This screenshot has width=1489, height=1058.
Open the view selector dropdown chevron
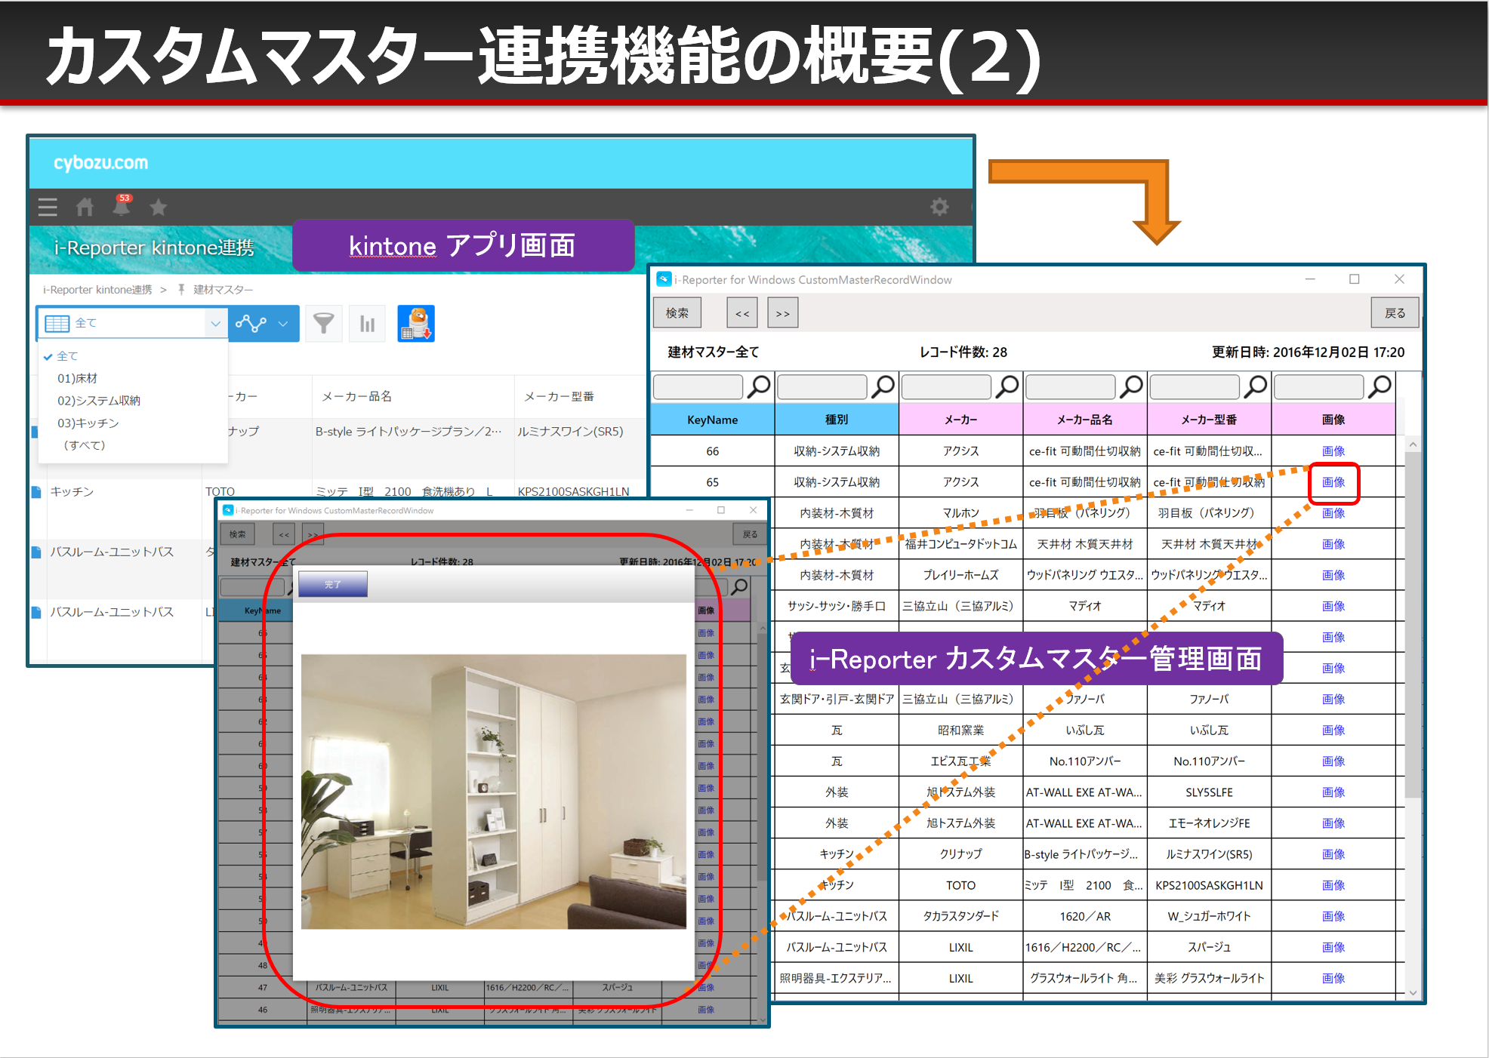tap(216, 323)
